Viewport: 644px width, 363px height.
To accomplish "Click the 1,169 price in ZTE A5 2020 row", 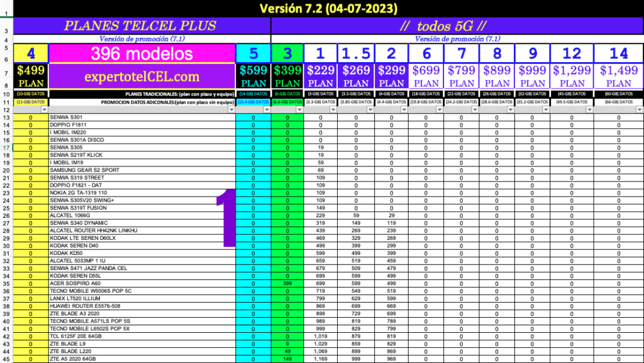I will click(320, 359).
